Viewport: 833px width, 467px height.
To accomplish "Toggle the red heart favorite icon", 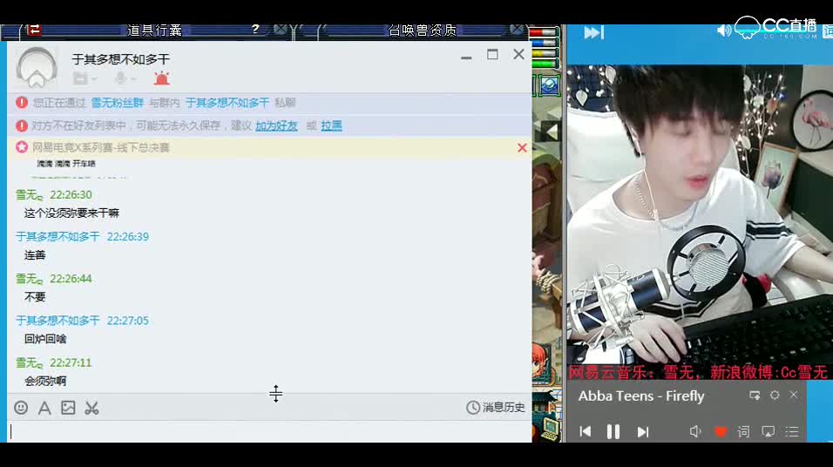I will [721, 432].
